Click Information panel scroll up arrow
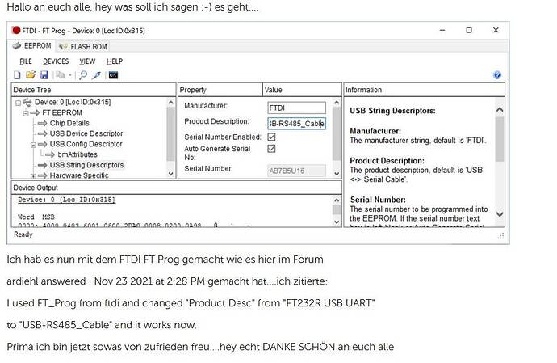The width and height of the screenshot is (557, 363). coord(500,110)
